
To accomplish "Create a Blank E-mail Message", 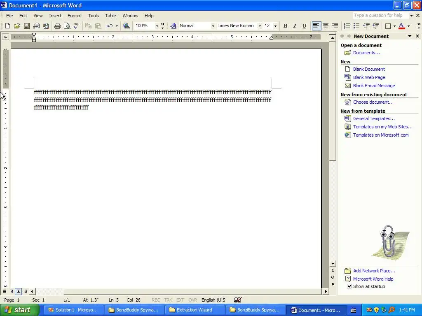I will [x=374, y=86].
